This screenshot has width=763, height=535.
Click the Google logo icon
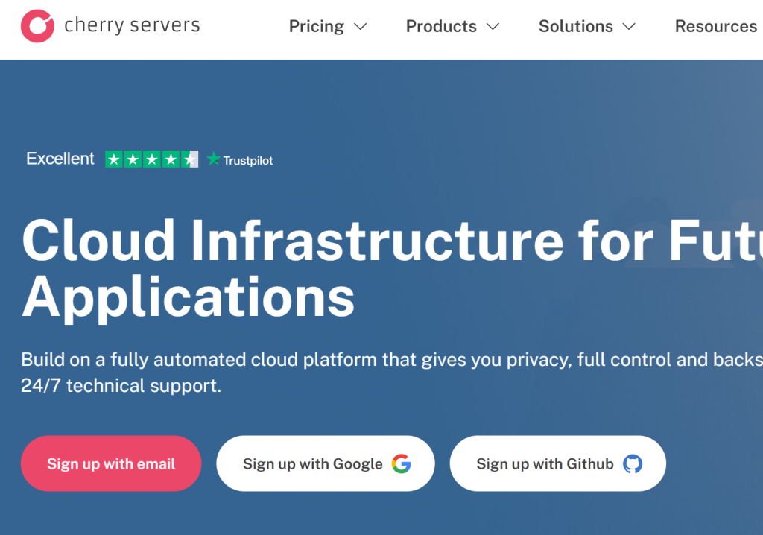point(402,463)
